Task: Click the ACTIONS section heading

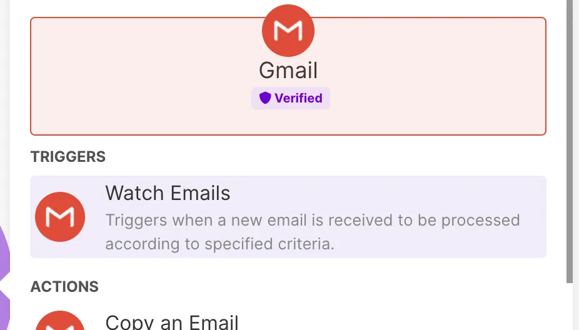Action: click(x=64, y=287)
